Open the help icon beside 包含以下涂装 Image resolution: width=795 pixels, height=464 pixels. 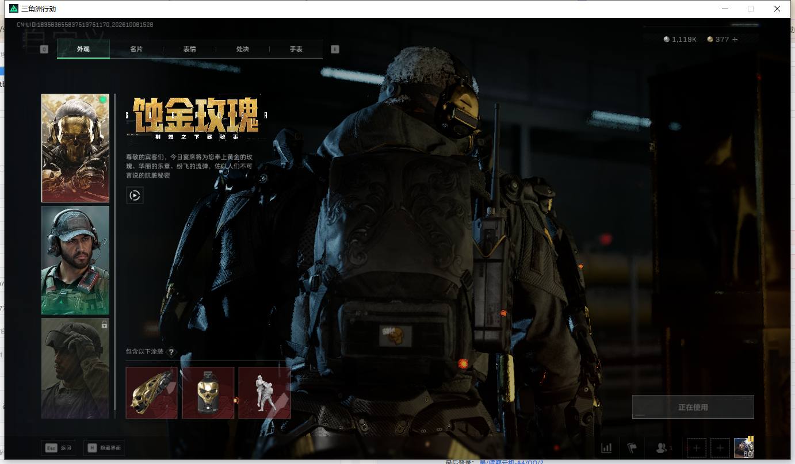pyautogui.click(x=171, y=352)
